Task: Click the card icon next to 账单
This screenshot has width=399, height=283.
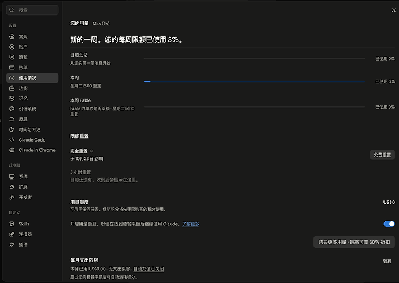Action: click(12, 68)
